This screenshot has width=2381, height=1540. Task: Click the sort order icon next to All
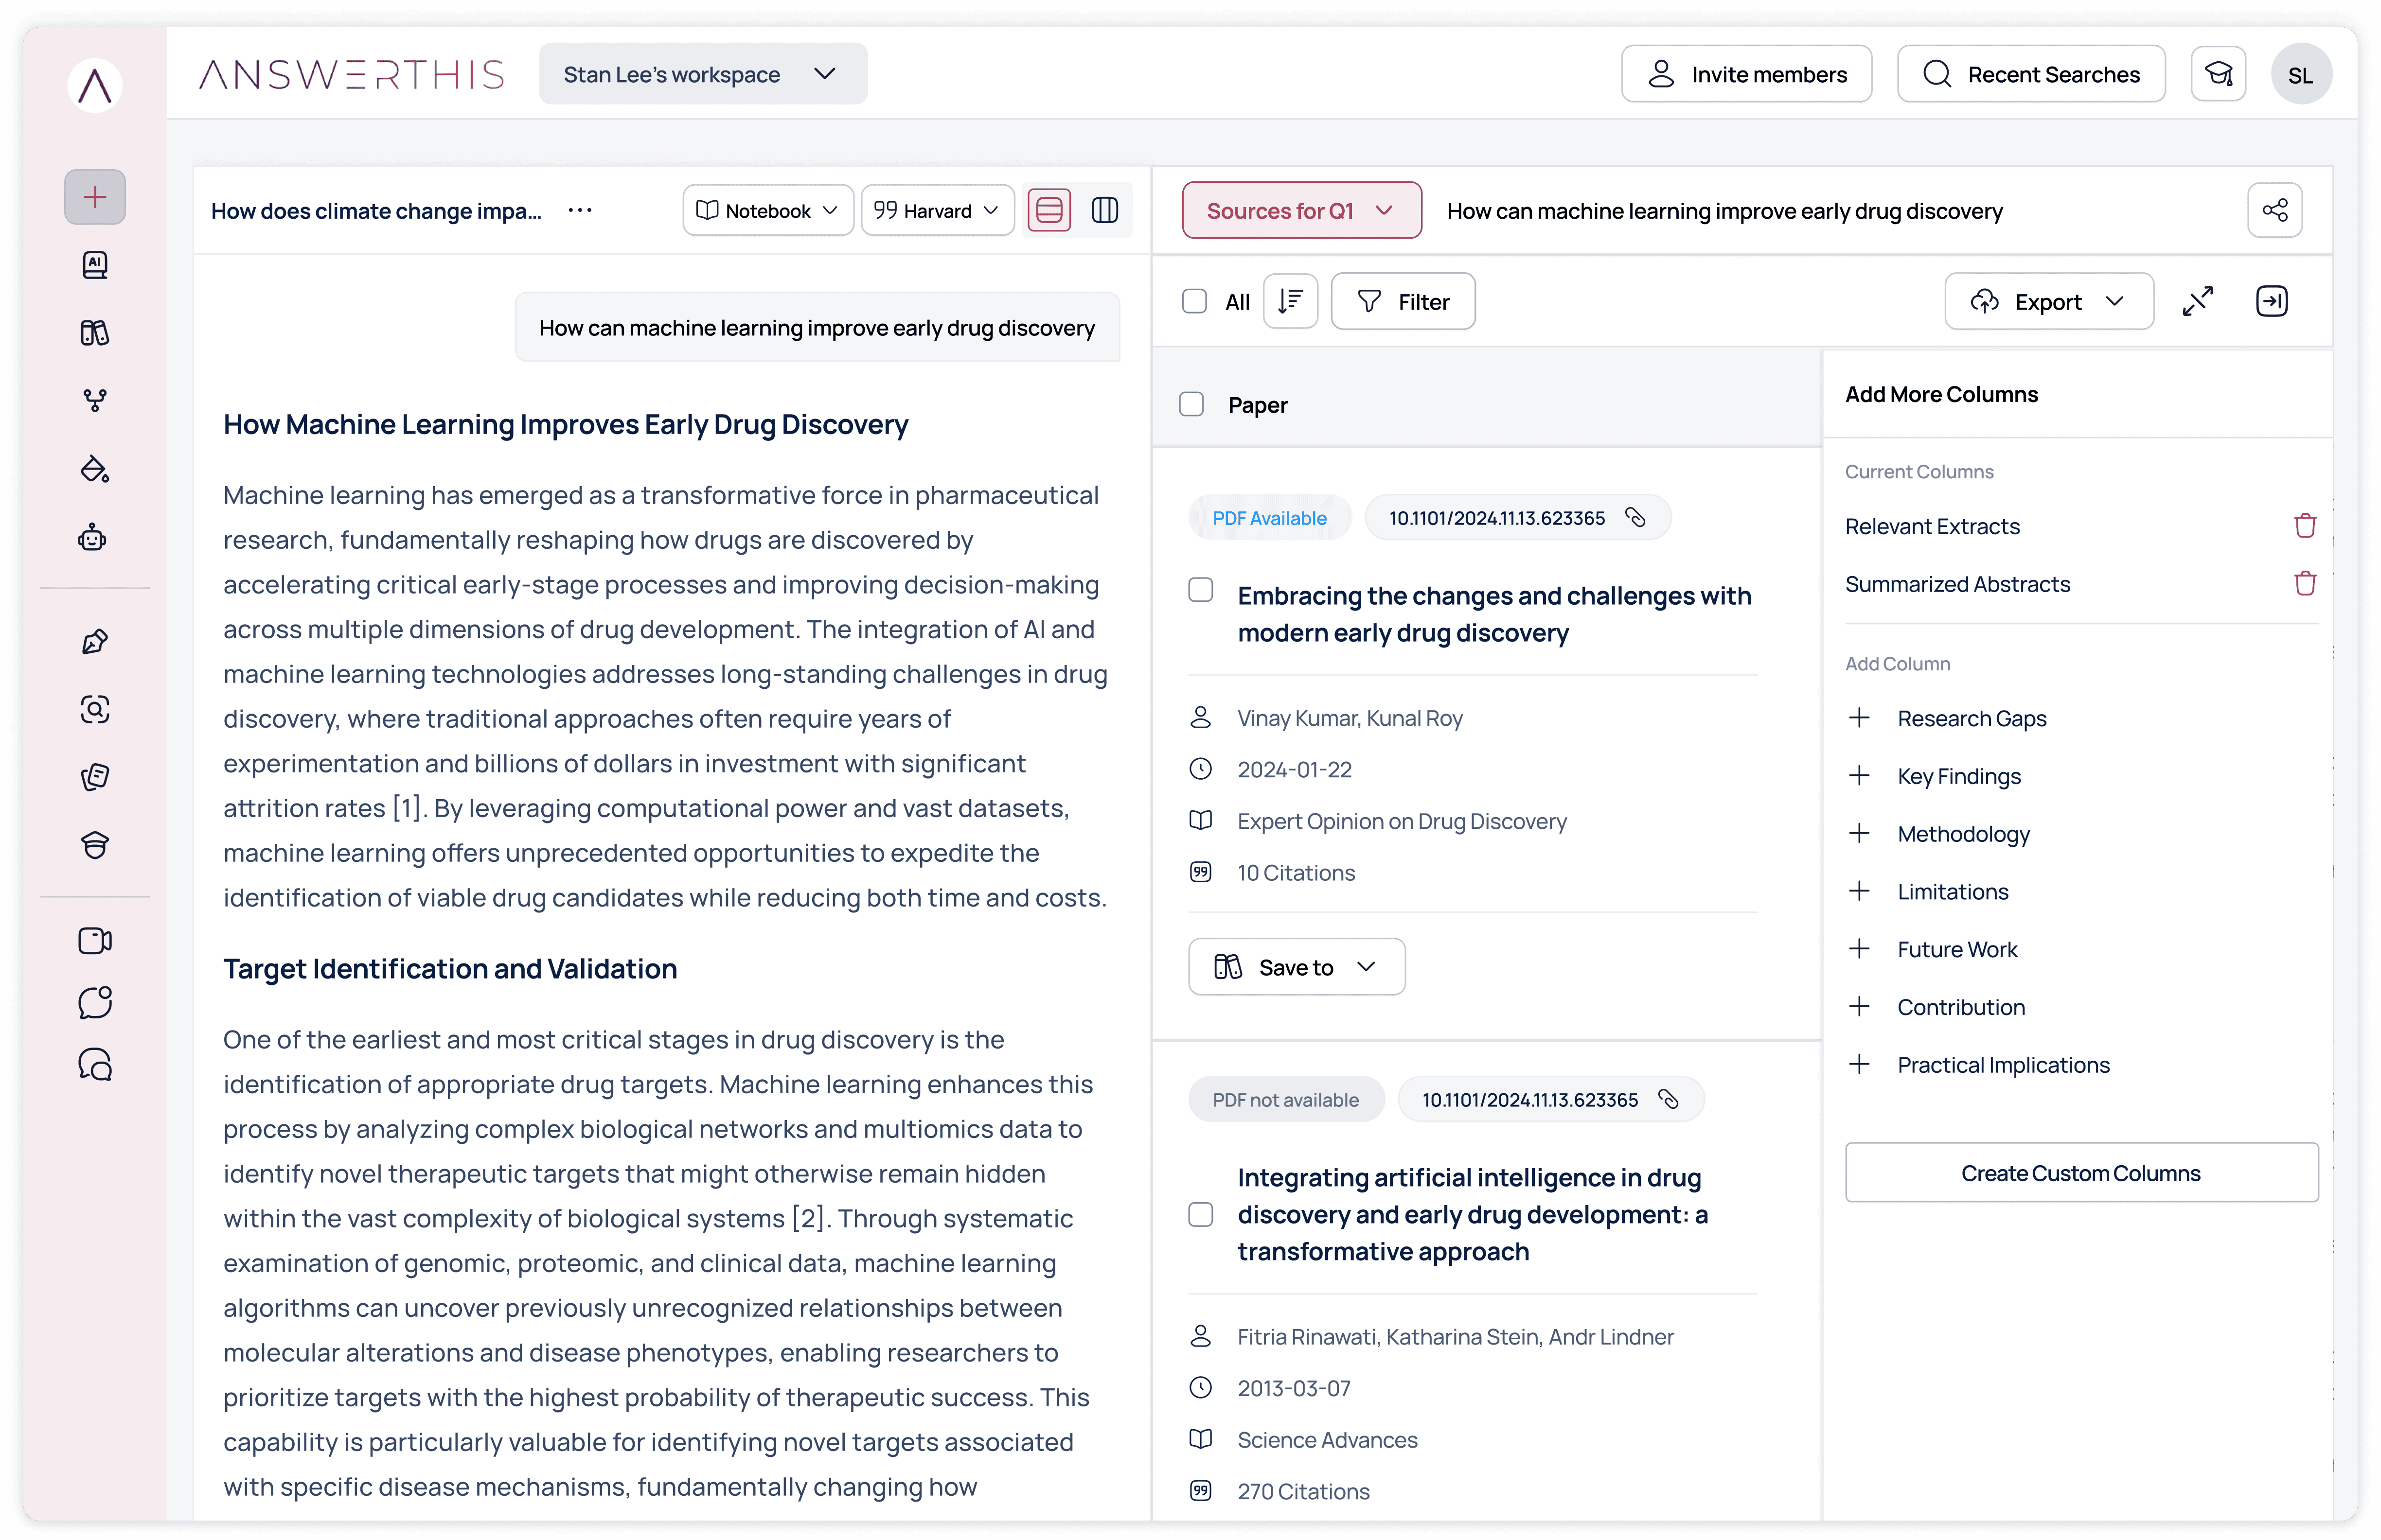point(1290,301)
